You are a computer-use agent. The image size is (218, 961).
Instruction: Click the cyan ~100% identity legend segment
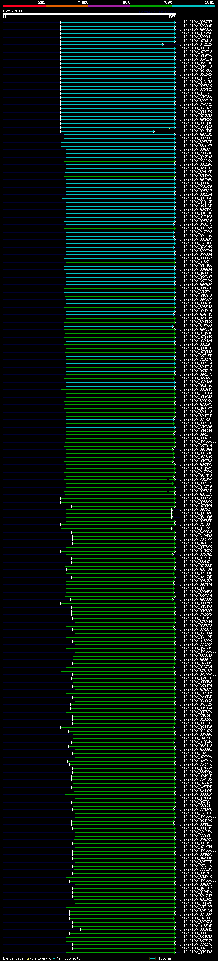pos(193,6)
